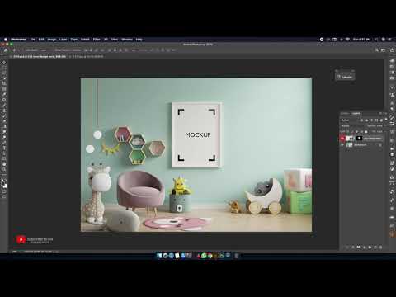Toggle layer filtering switch in Layers panel
Image resolution: width=396 pixels, height=297 pixels.
[386, 120]
